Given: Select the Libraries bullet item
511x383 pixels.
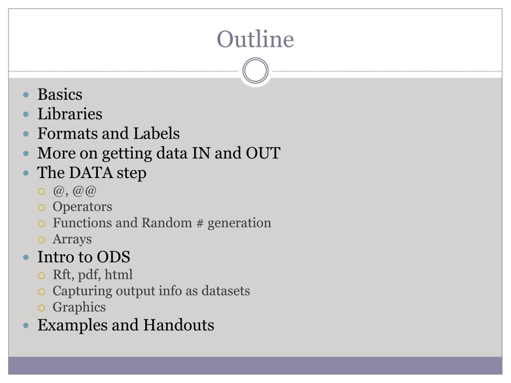Looking at the screenshot, I should tap(70, 114).
